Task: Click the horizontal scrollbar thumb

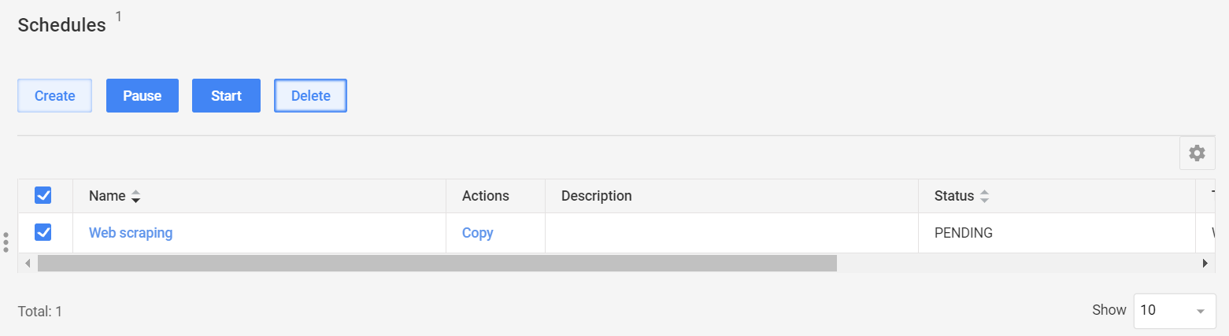Action: tap(437, 263)
